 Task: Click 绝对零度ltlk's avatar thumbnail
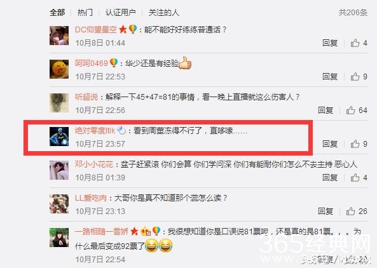click(59, 137)
